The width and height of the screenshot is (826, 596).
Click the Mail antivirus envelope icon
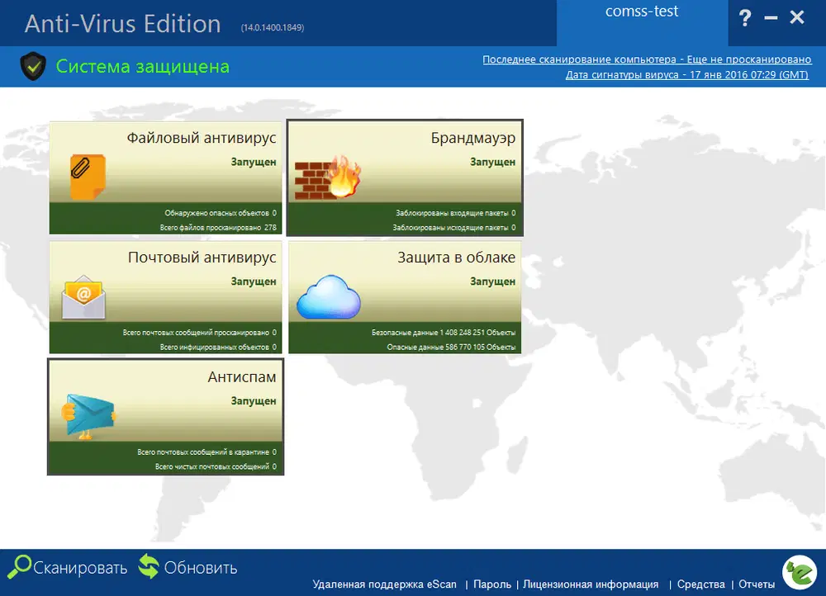pyautogui.click(x=83, y=297)
